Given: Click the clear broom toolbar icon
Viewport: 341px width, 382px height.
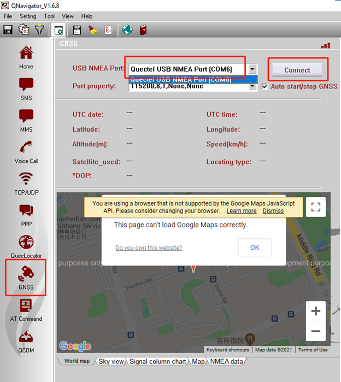Looking at the screenshot, I should 92,30.
